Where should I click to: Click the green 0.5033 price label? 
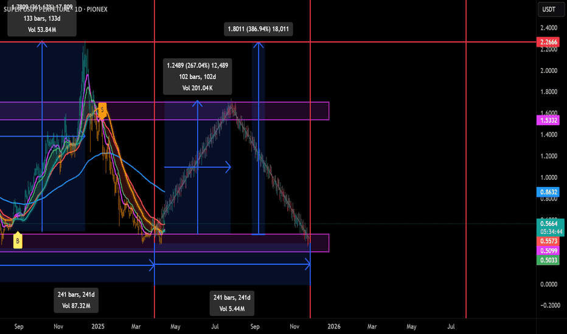tap(548, 260)
